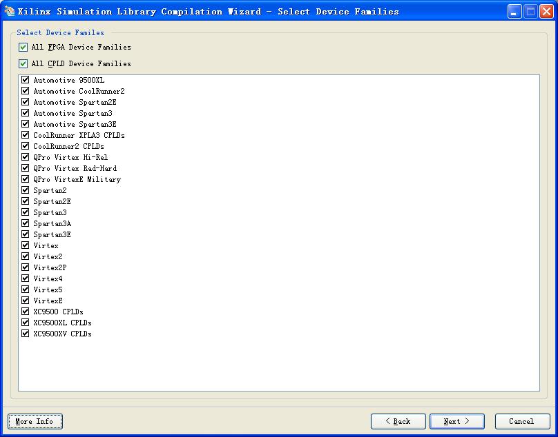Close the wizard window
Screen dimensions: 558x437
[546, 12]
